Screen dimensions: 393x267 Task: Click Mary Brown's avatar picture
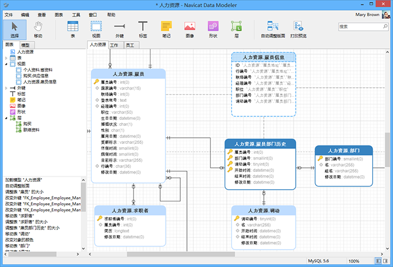pos(386,15)
